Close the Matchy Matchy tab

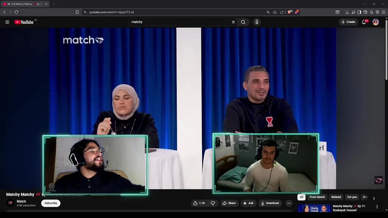point(46,4)
